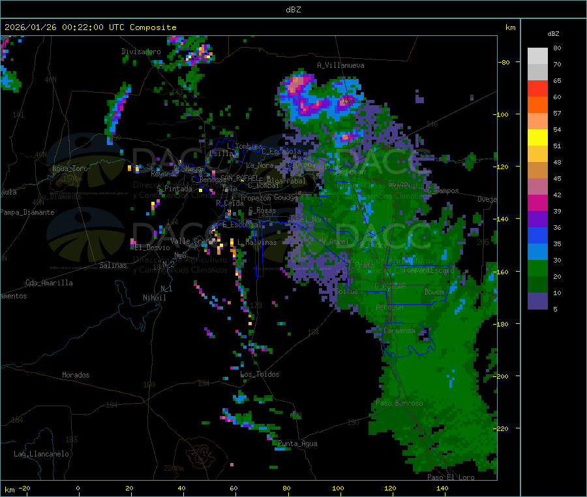587x497 pixels.
Task: Click the blue 35 dBZ color swatch
Action: click(537, 235)
